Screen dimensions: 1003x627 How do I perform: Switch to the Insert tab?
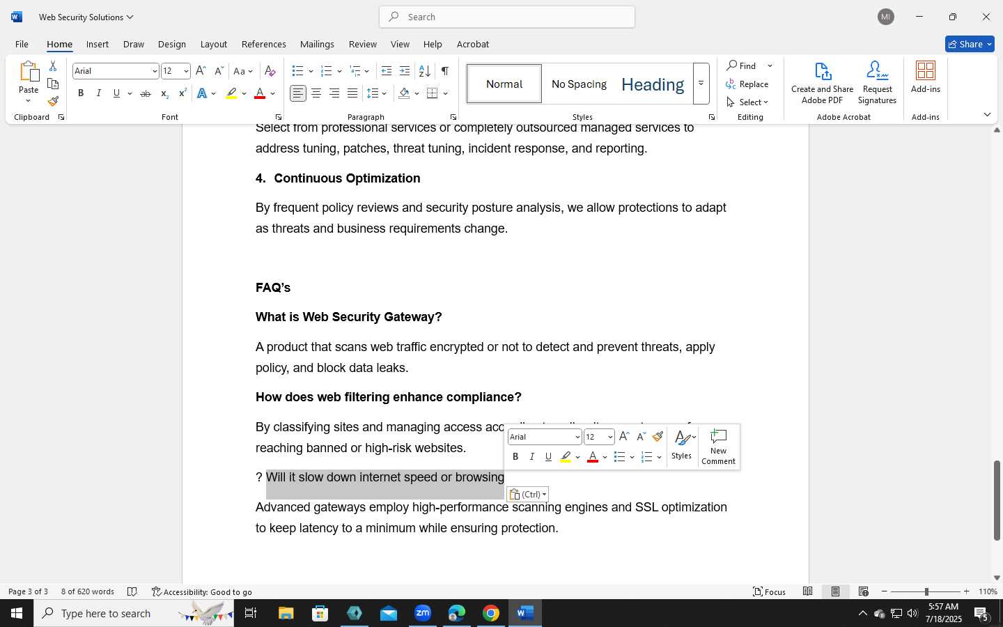(98, 44)
